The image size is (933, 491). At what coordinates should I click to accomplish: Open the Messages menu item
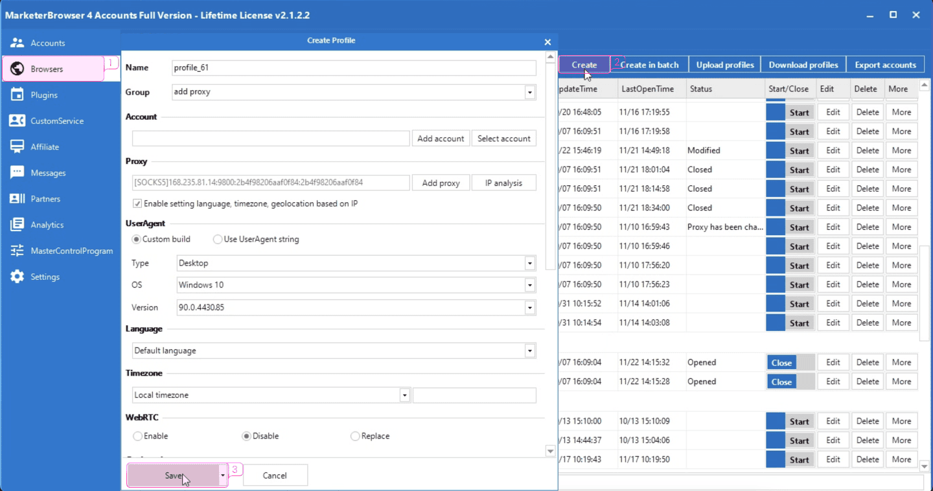click(x=48, y=173)
